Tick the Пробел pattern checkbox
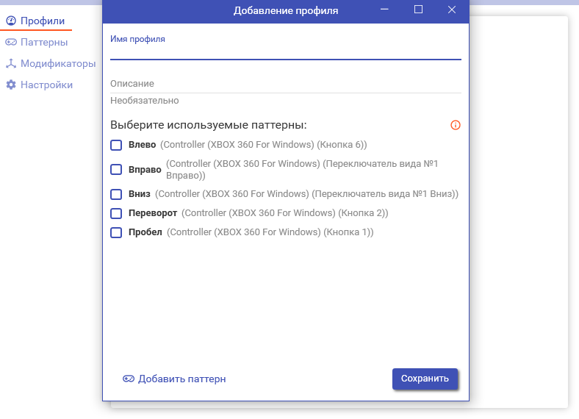The image size is (579, 419). [x=116, y=233]
